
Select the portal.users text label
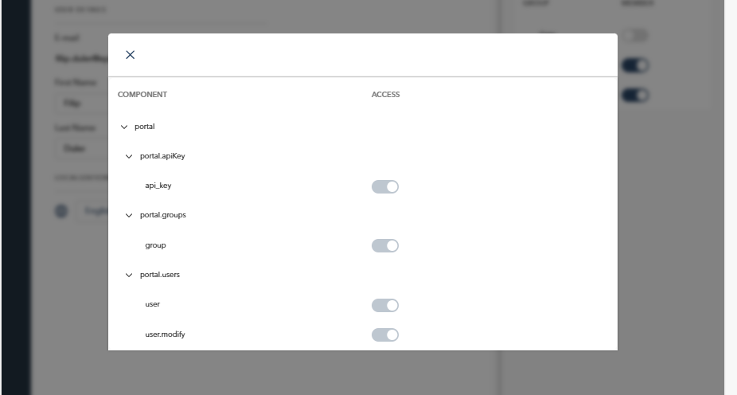tap(160, 275)
